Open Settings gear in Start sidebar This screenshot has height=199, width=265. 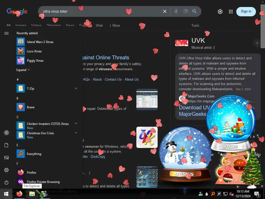[x=6, y=170]
